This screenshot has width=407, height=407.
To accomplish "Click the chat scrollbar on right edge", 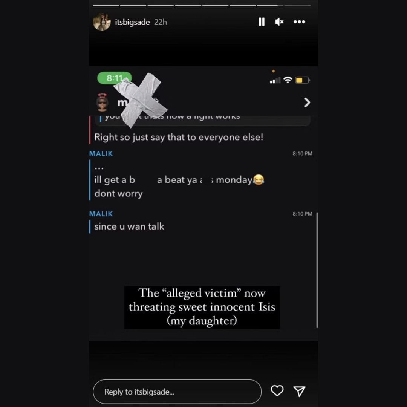I will coord(317,270).
